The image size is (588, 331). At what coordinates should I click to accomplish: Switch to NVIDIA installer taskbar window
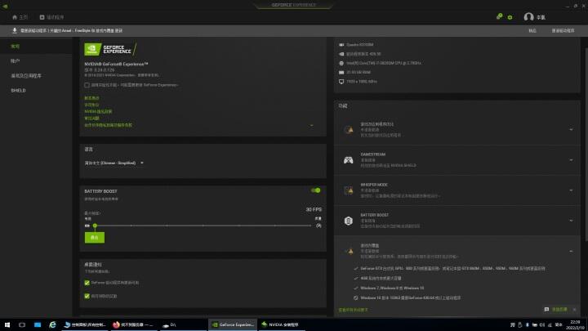tap(281, 324)
